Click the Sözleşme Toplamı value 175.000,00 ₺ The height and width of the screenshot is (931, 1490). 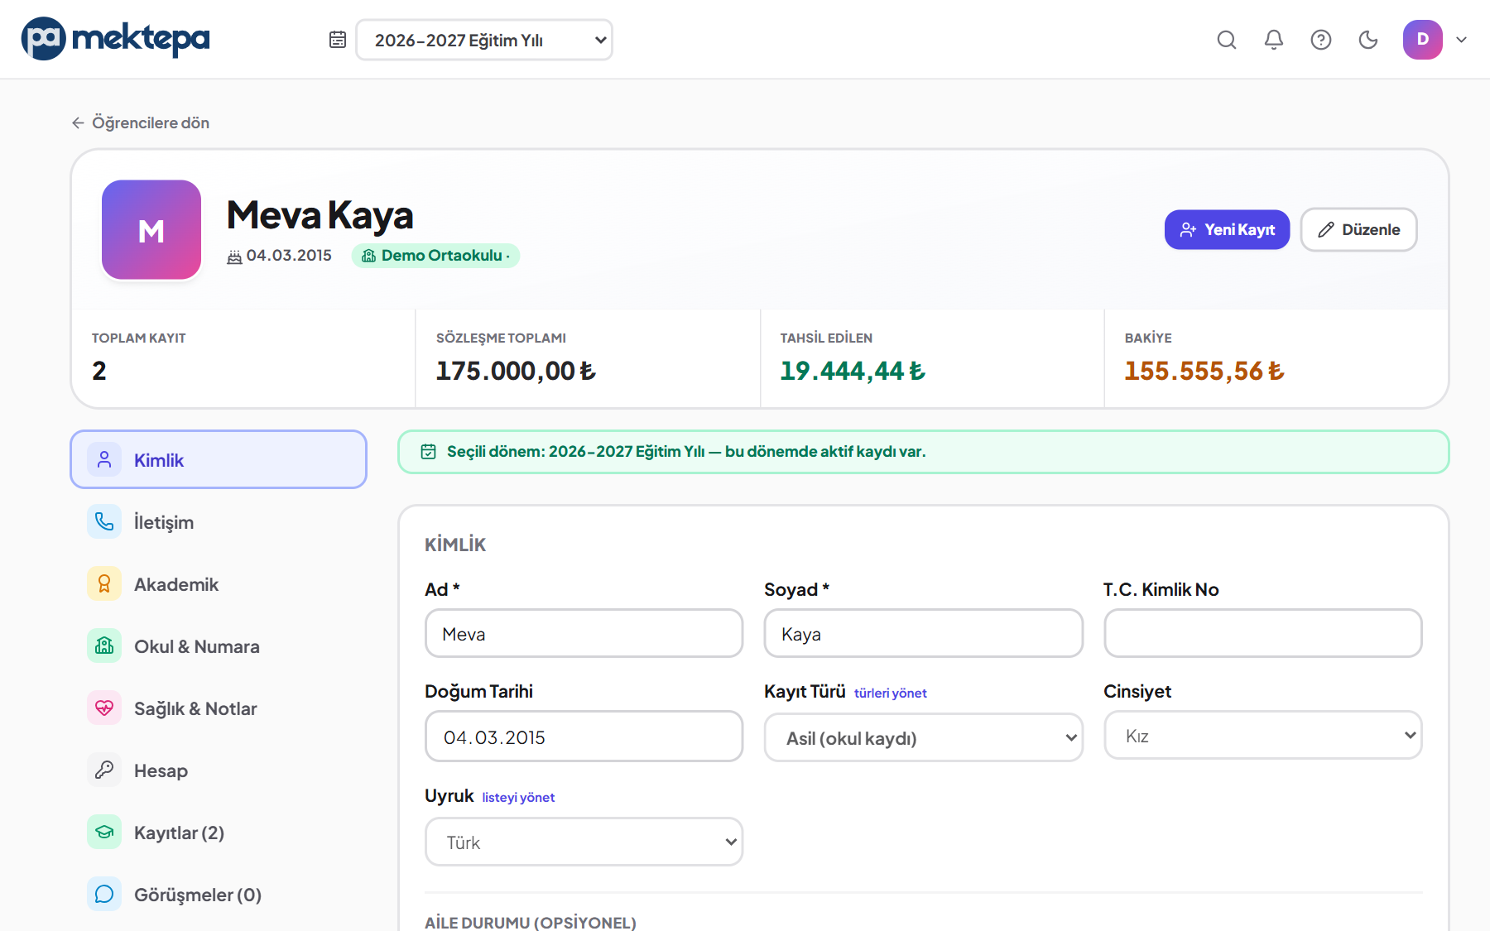(516, 371)
